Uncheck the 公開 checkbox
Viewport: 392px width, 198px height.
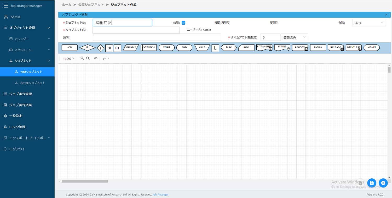tap(183, 23)
